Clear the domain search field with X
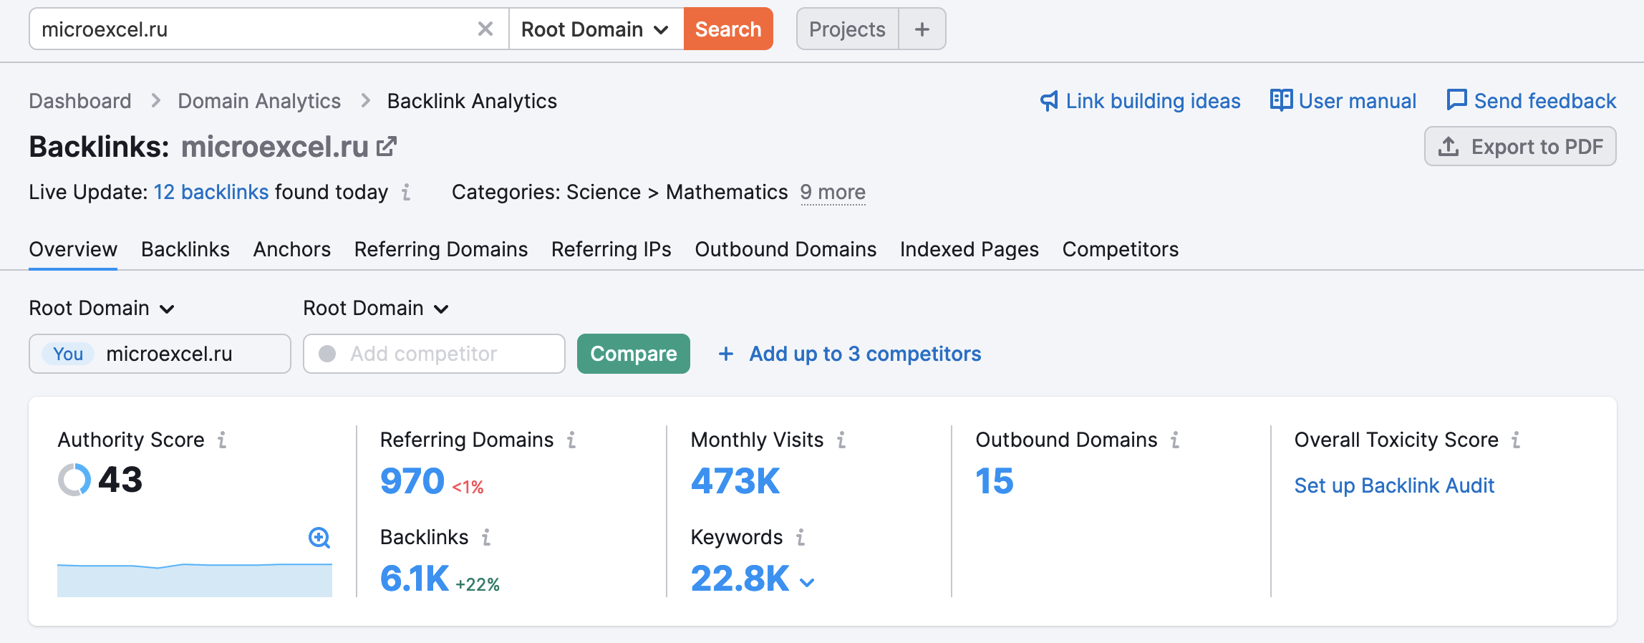Screen dimensions: 1644x643 [x=485, y=29]
